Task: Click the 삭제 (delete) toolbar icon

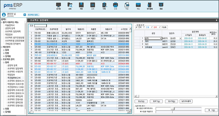Action: pos(104,5)
